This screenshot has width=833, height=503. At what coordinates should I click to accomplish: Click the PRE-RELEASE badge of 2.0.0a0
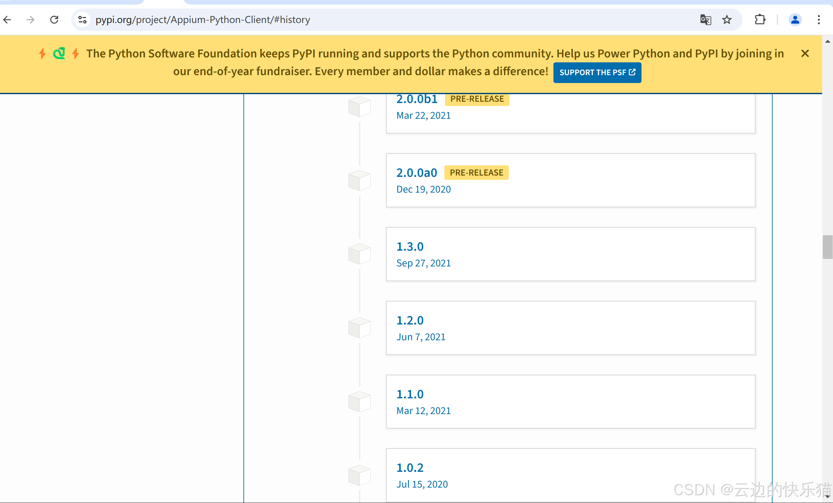tap(476, 173)
